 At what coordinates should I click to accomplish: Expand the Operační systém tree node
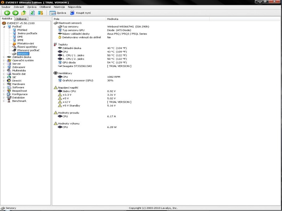pyautogui.click(x=4, y=60)
